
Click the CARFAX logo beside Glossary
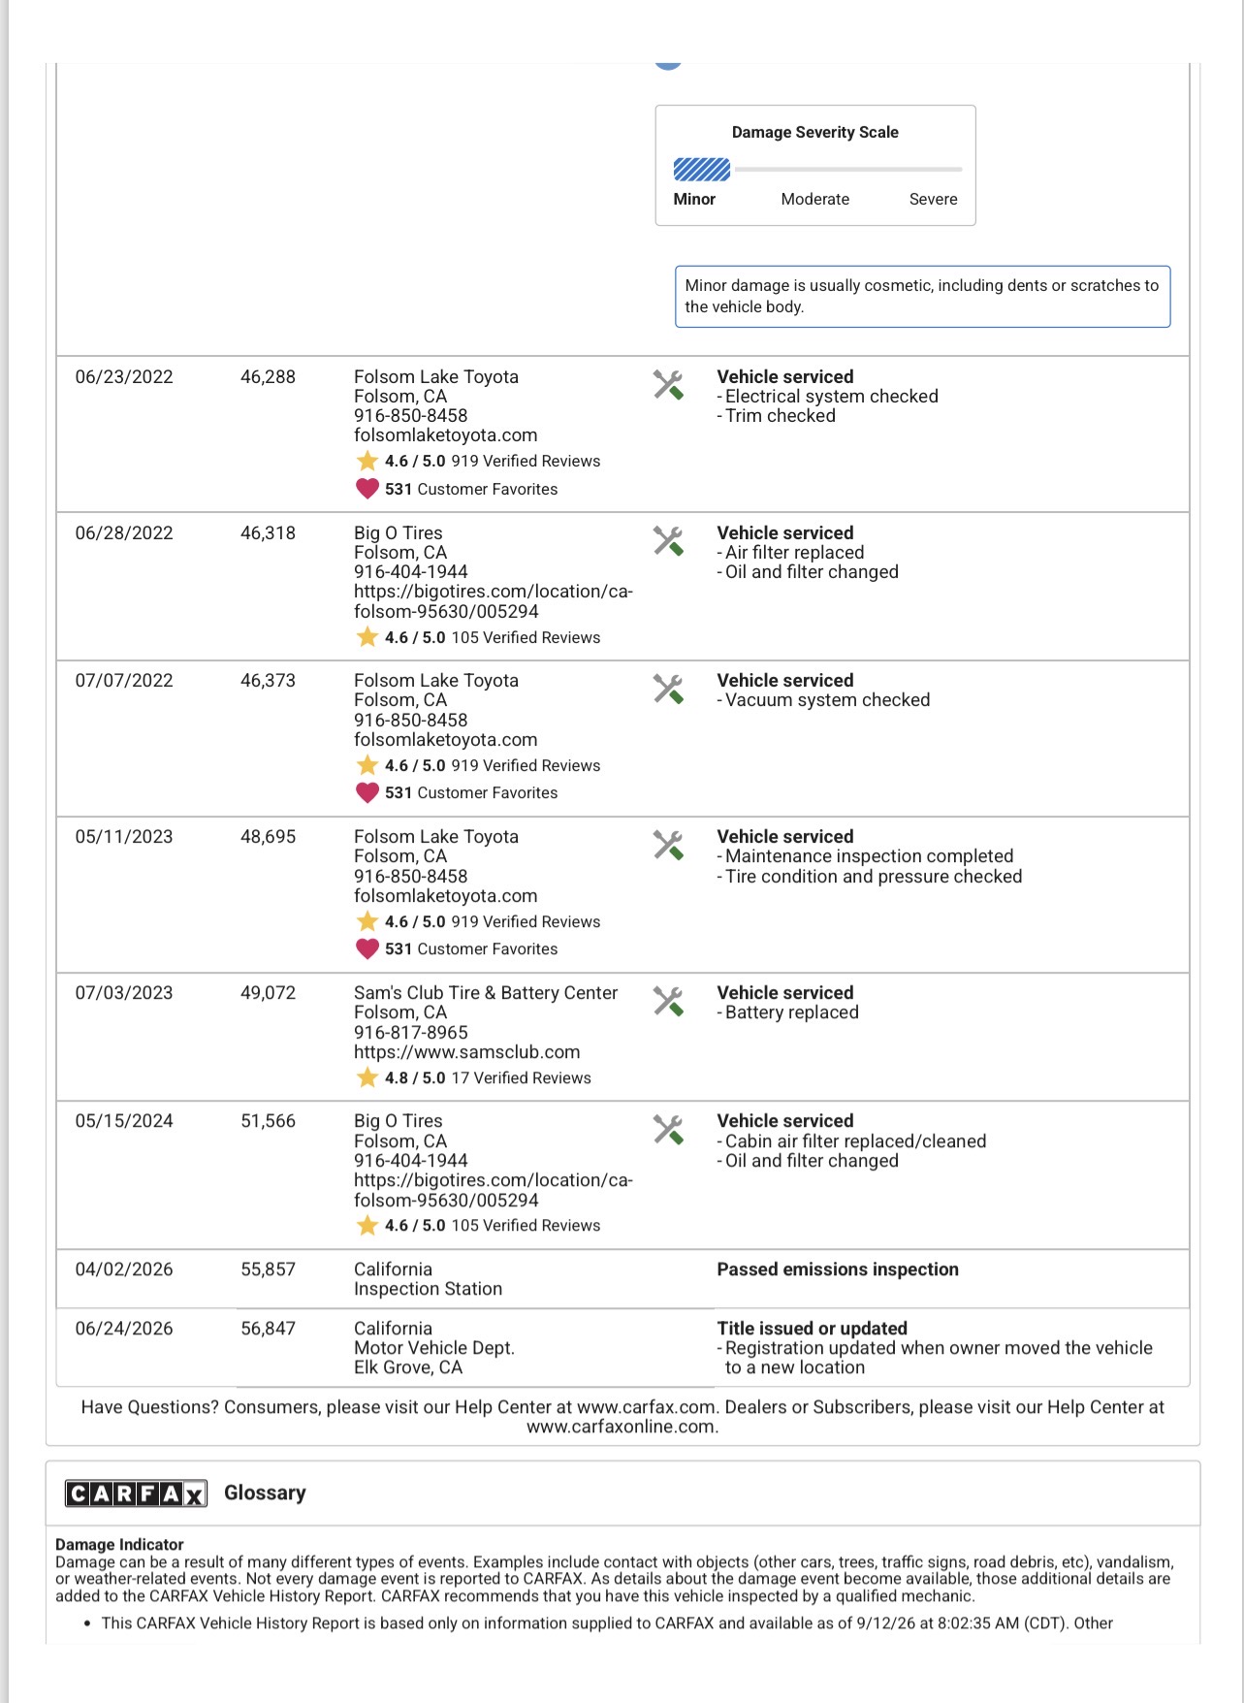136,1494
